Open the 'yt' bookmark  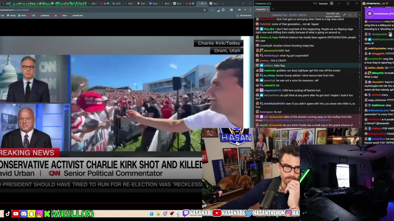(55, 15)
